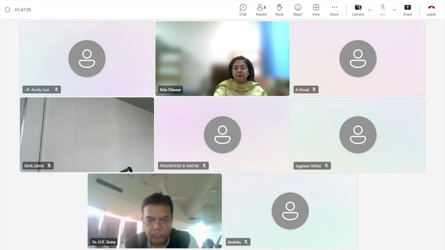Open the Chat panel
Screen dimensions: 445x250
click(243, 10)
